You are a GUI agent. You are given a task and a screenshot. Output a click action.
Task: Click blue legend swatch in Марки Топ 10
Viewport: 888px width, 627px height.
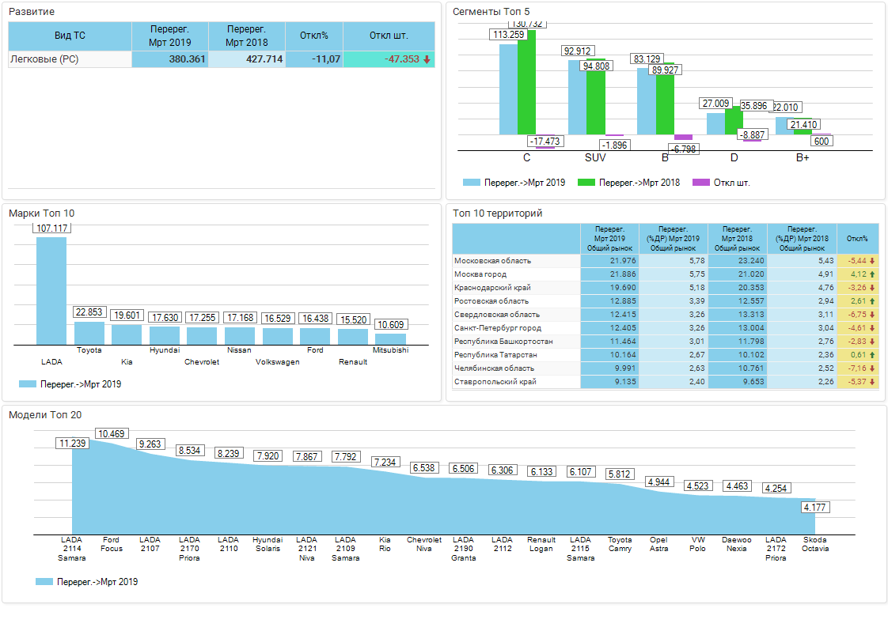click(x=27, y=384)
